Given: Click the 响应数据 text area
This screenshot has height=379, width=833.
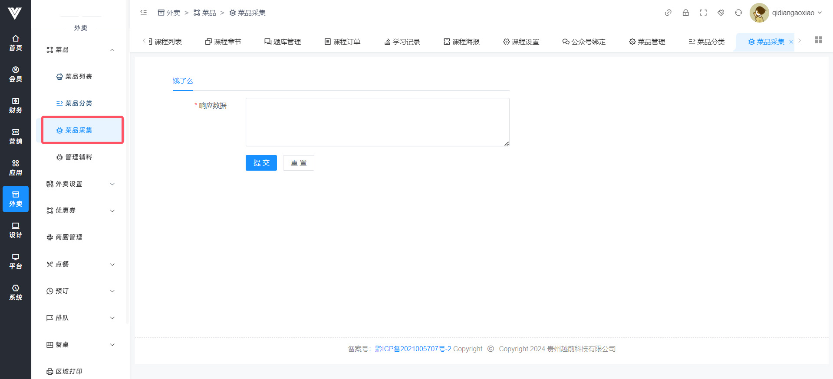Looking at the screenshot, I should click(x=377, y=122).
